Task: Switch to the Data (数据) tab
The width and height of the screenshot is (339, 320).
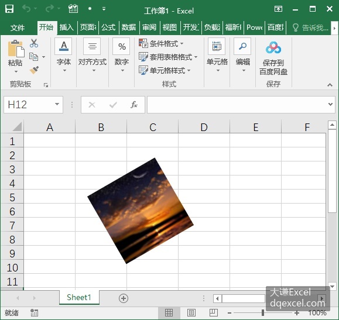Action: click(x=129, y=27)
